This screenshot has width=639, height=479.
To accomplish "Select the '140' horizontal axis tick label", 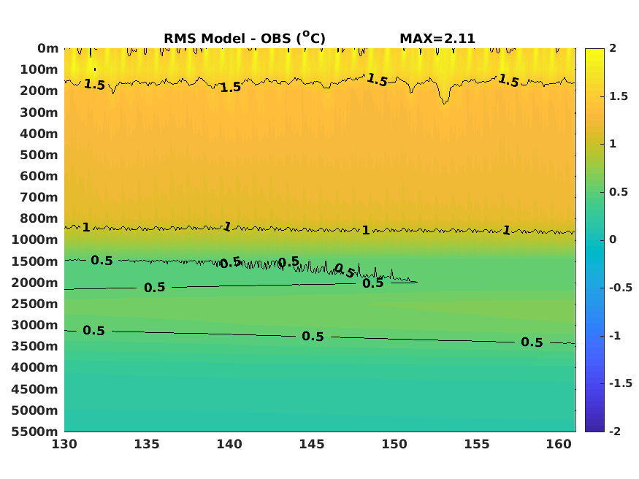I will tap(229, 444).
